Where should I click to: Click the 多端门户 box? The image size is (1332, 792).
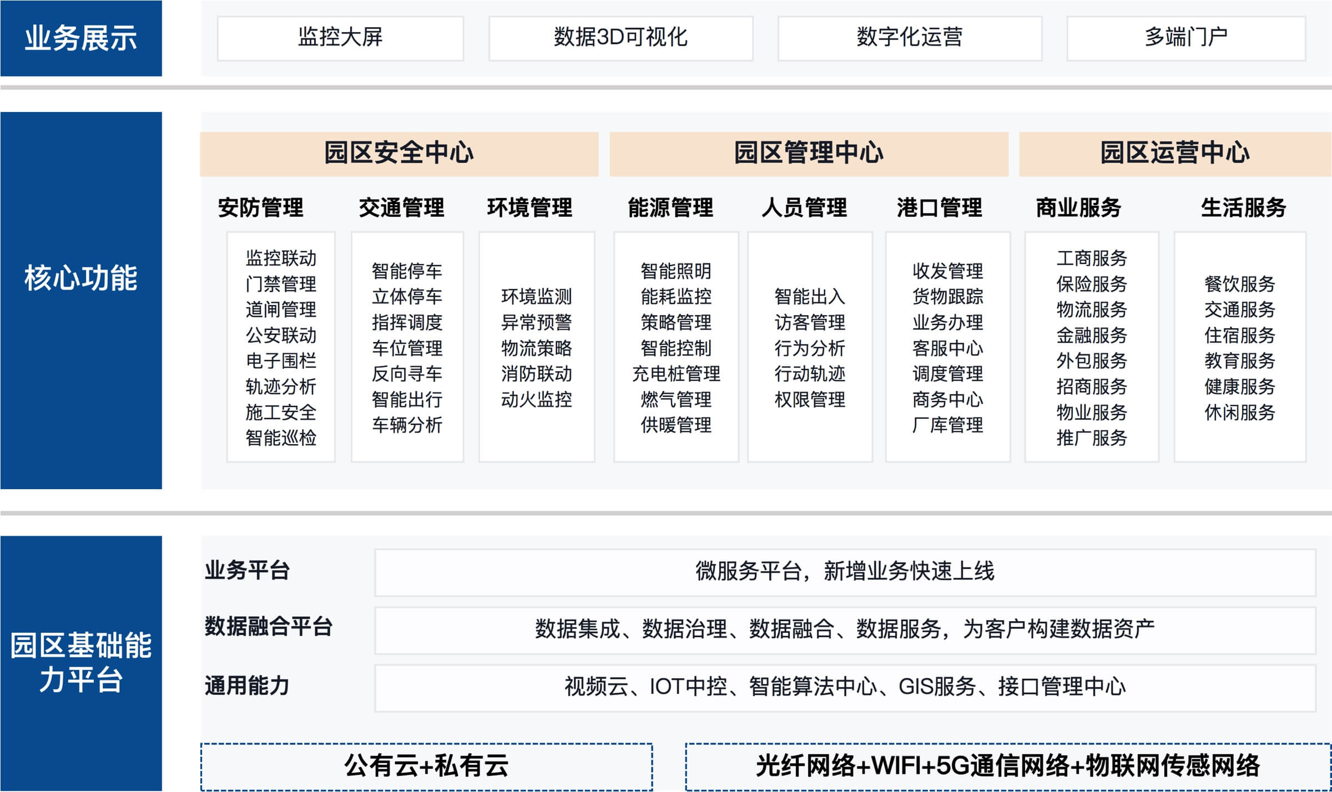coord(1186,38)
